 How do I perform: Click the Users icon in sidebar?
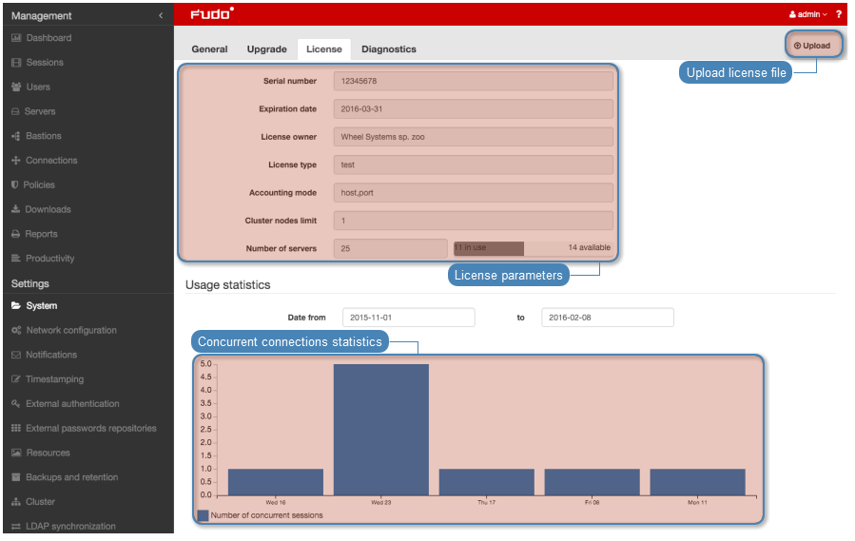pyautogui.click(x=16, y=87)
